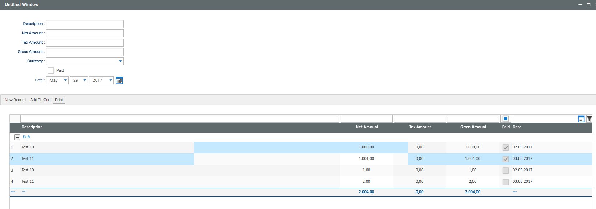The height and width of the screenshot is (209, 596).
Task: Toggle Paid checkbox for row 3 Test 10
Action: pos(506,171)
